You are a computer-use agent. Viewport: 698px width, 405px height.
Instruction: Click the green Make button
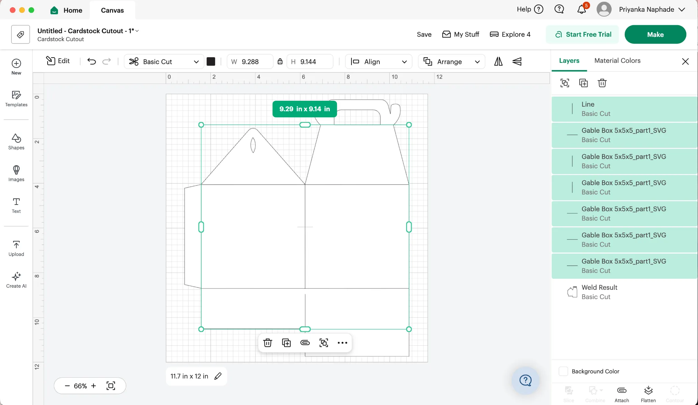click(655, 34)
